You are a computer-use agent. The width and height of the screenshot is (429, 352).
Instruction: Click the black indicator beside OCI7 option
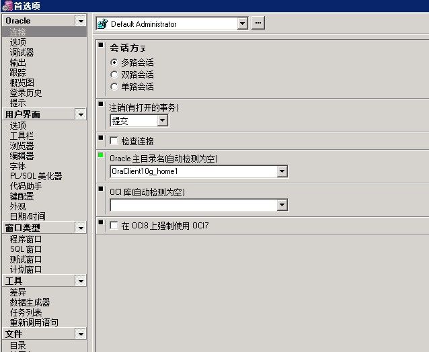101,222
